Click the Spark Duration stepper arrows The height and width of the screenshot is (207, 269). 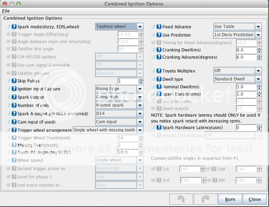259,94
